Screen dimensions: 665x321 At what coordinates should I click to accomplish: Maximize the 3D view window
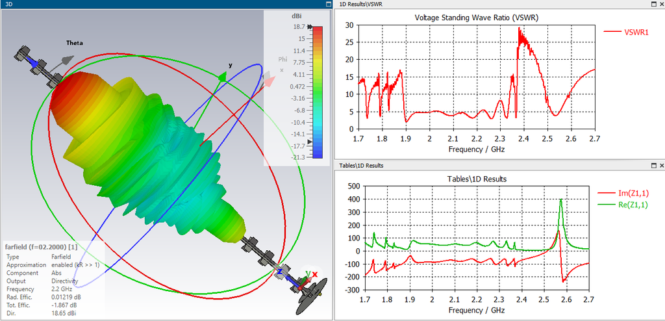[328, 4]
